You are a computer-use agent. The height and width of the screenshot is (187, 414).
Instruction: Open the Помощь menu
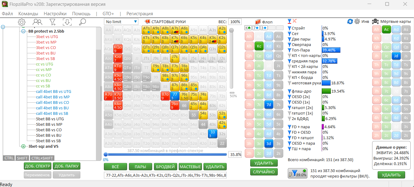pyautogui.click(x=81, y=14)
